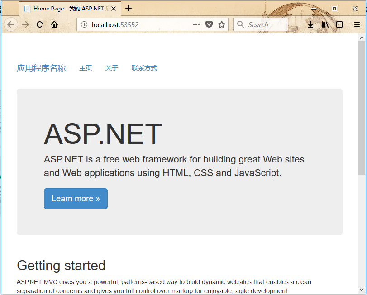This screenshot has height=295, width=367.
Task: Save page to Pocket
Action: click(x=209, y=24)
